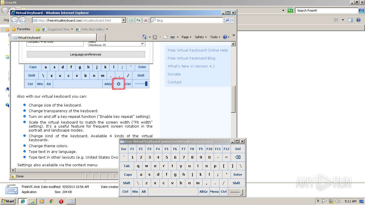Expand Web Slice Gallery dropdown

107,29
